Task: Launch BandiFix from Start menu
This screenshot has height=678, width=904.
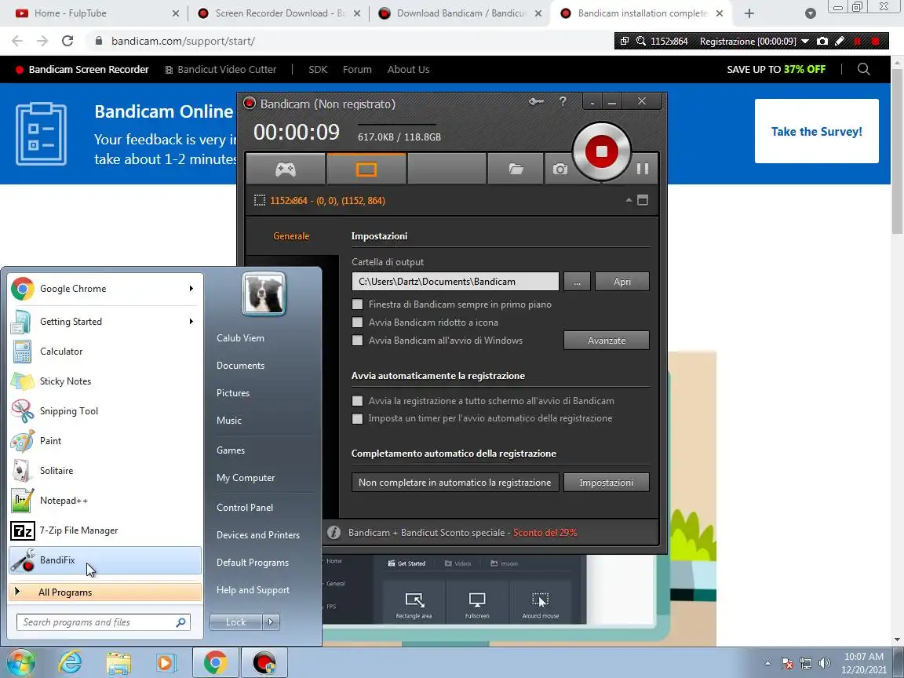Action: pyautogui.click(x=105, y=560)
